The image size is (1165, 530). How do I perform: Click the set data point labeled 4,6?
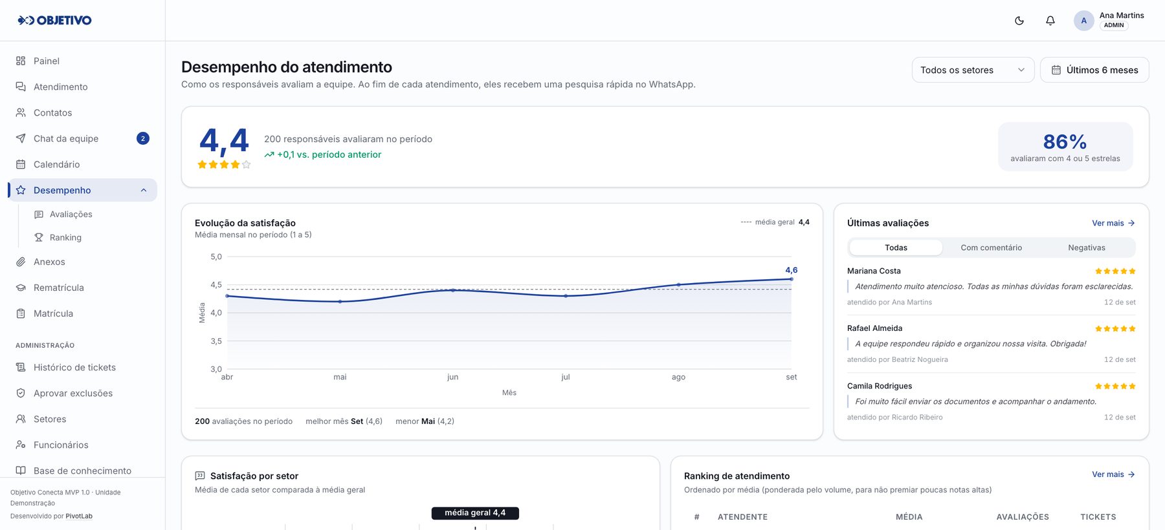[x=792, y=279]
